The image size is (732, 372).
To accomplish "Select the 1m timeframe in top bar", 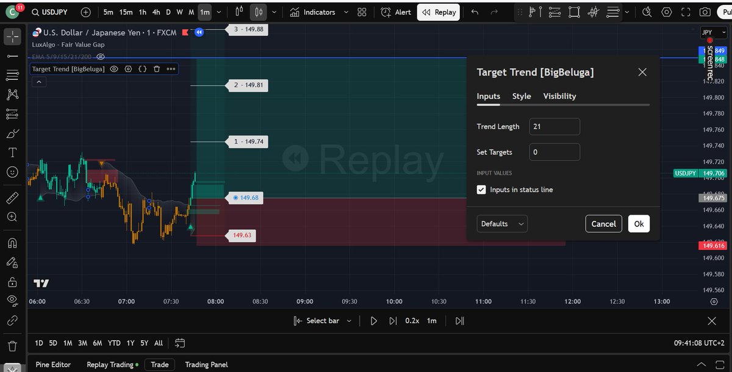I will tap(204, 12).
